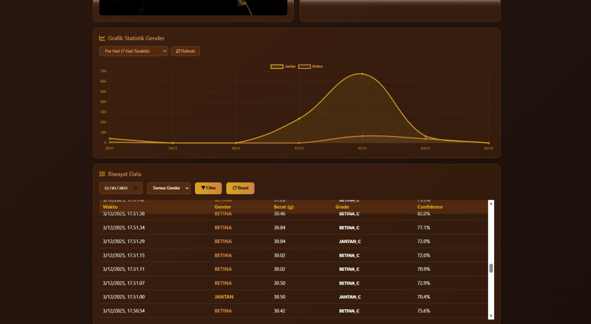The width and height of the screenshot is (591, 324).
Task: Click the date input showing 12/03/2025
Action: (x=116, y=188)
